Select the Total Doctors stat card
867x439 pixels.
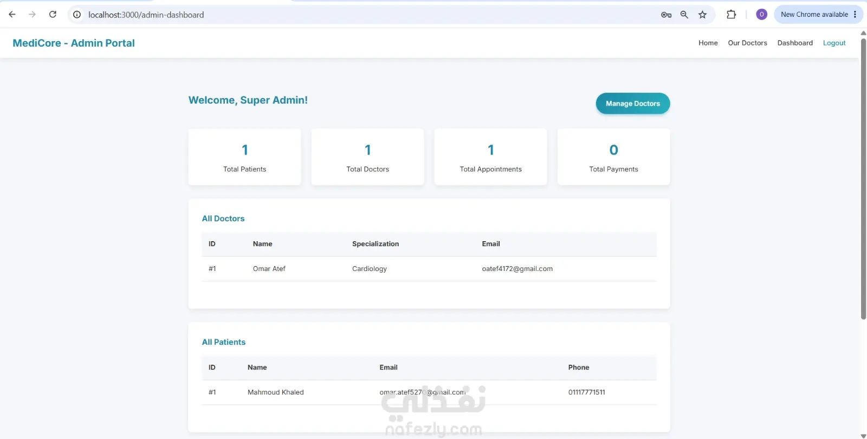tap(367, 157)
